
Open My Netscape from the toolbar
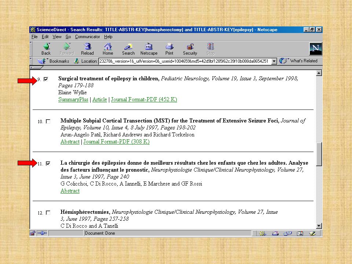[149, 49]
